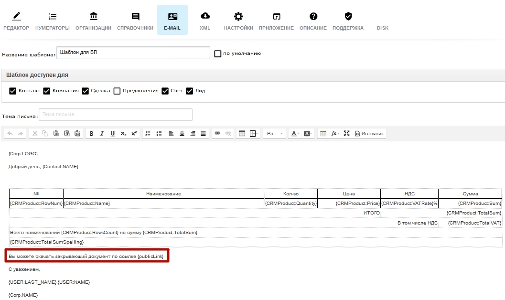Expand the text color dropdown

[295, 134]
